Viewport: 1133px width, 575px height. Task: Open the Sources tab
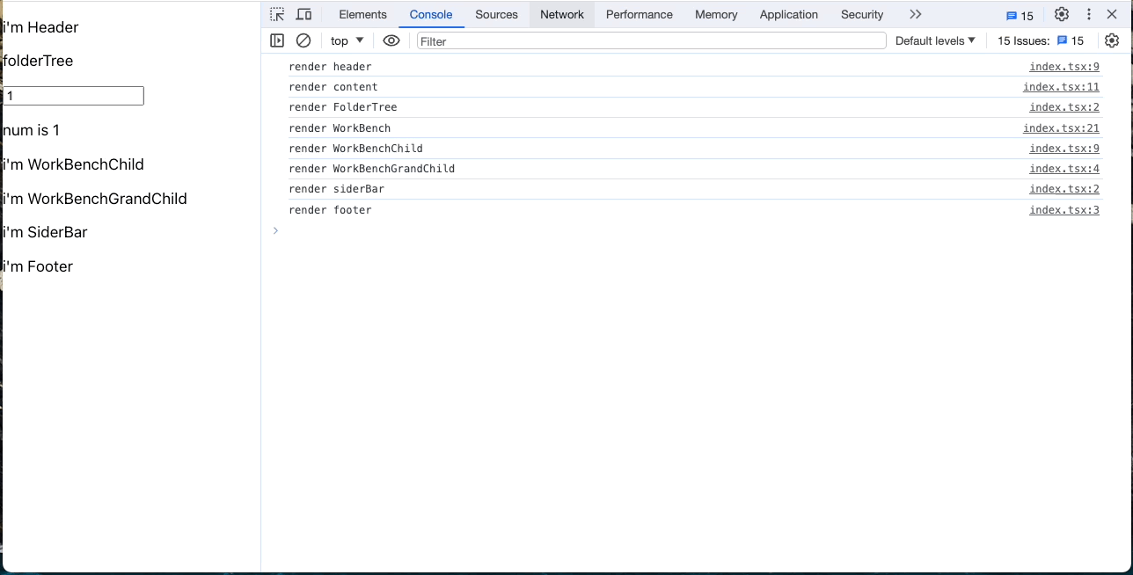pos(496,14)
